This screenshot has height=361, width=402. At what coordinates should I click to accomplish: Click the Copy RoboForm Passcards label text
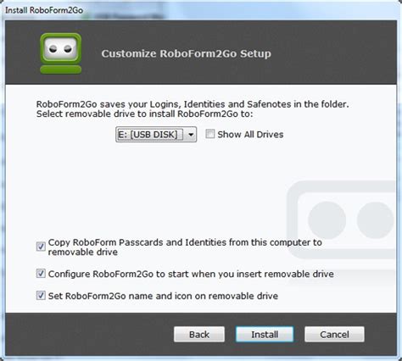pos(185,247)
